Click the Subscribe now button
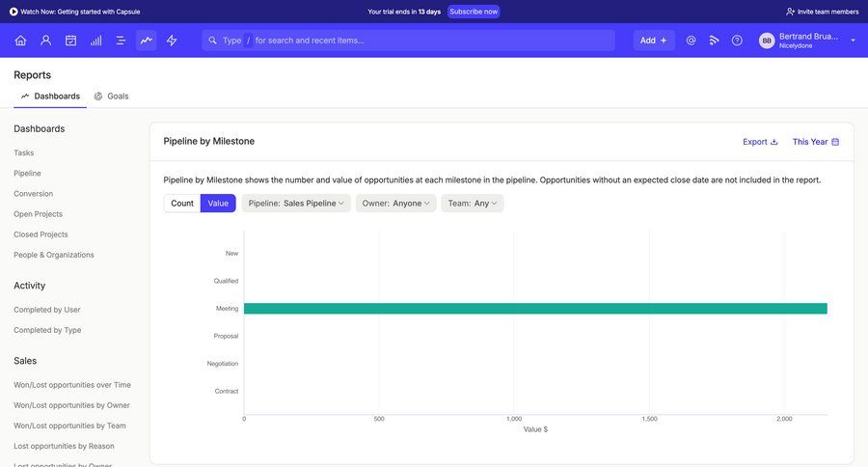 click(474, 12)
